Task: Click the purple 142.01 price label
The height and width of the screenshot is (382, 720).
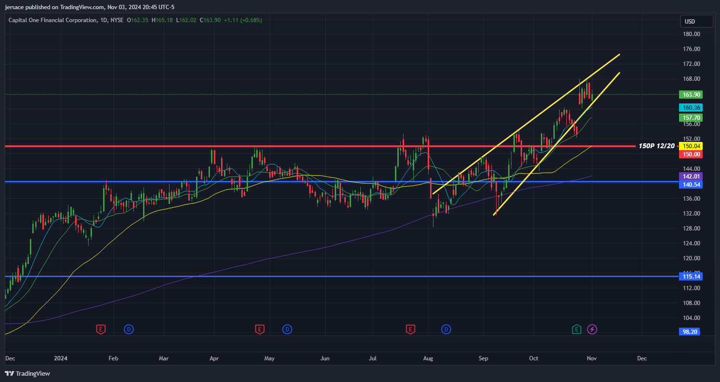Action: (691, 177)
